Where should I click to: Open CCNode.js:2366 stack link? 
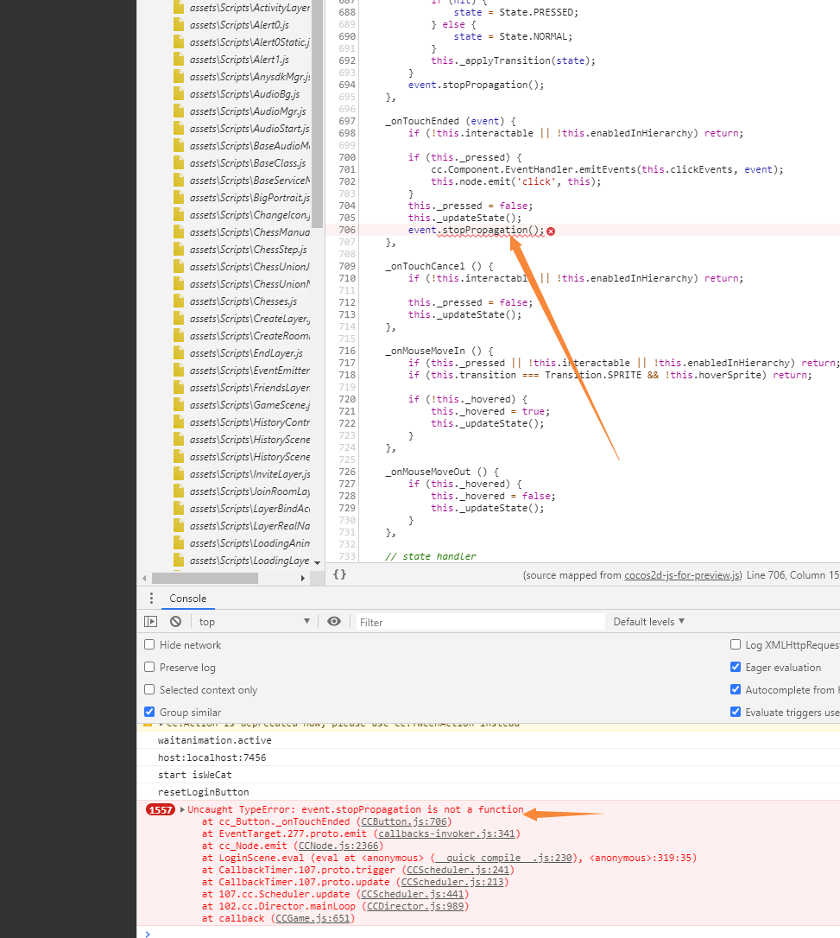pyautogui.click(x=338, y=846)
